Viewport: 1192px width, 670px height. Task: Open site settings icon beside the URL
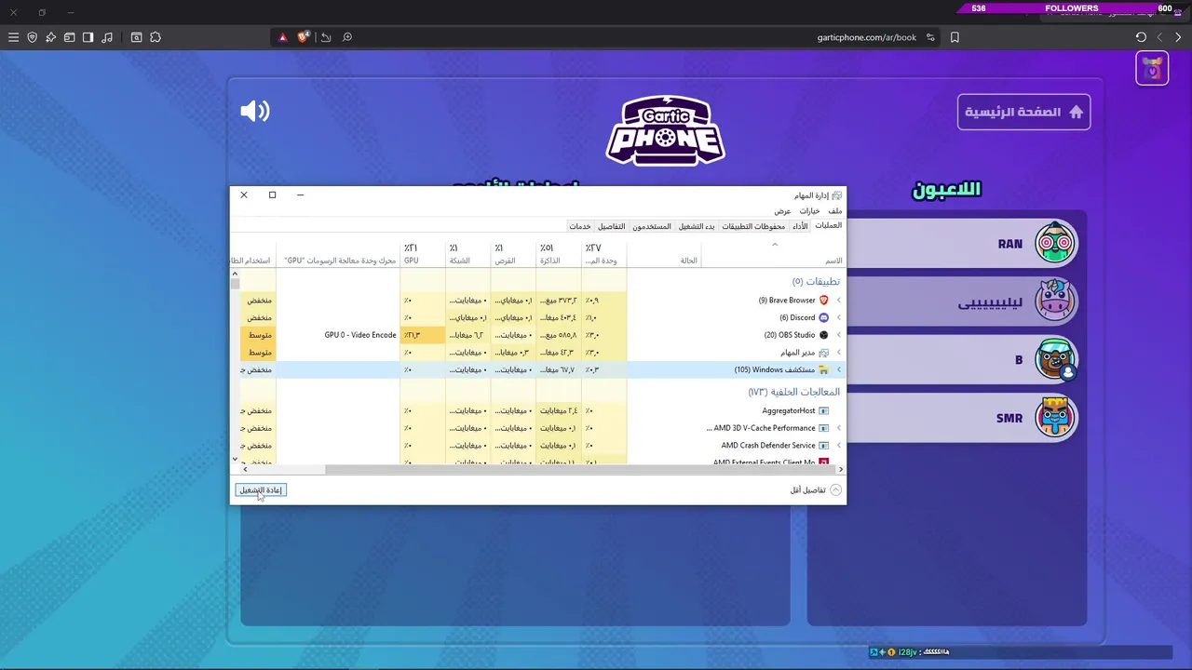tap(930, 37)
